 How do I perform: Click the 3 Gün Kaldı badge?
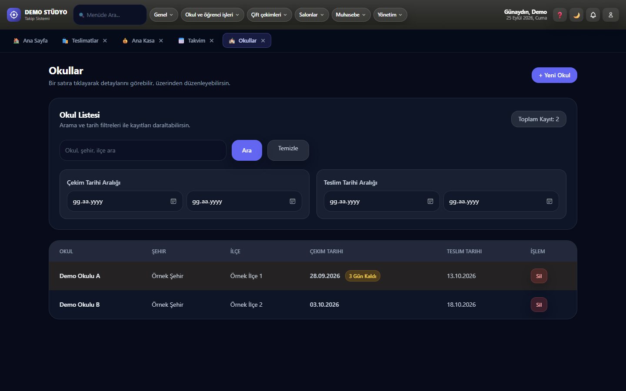tap(363, 276)
